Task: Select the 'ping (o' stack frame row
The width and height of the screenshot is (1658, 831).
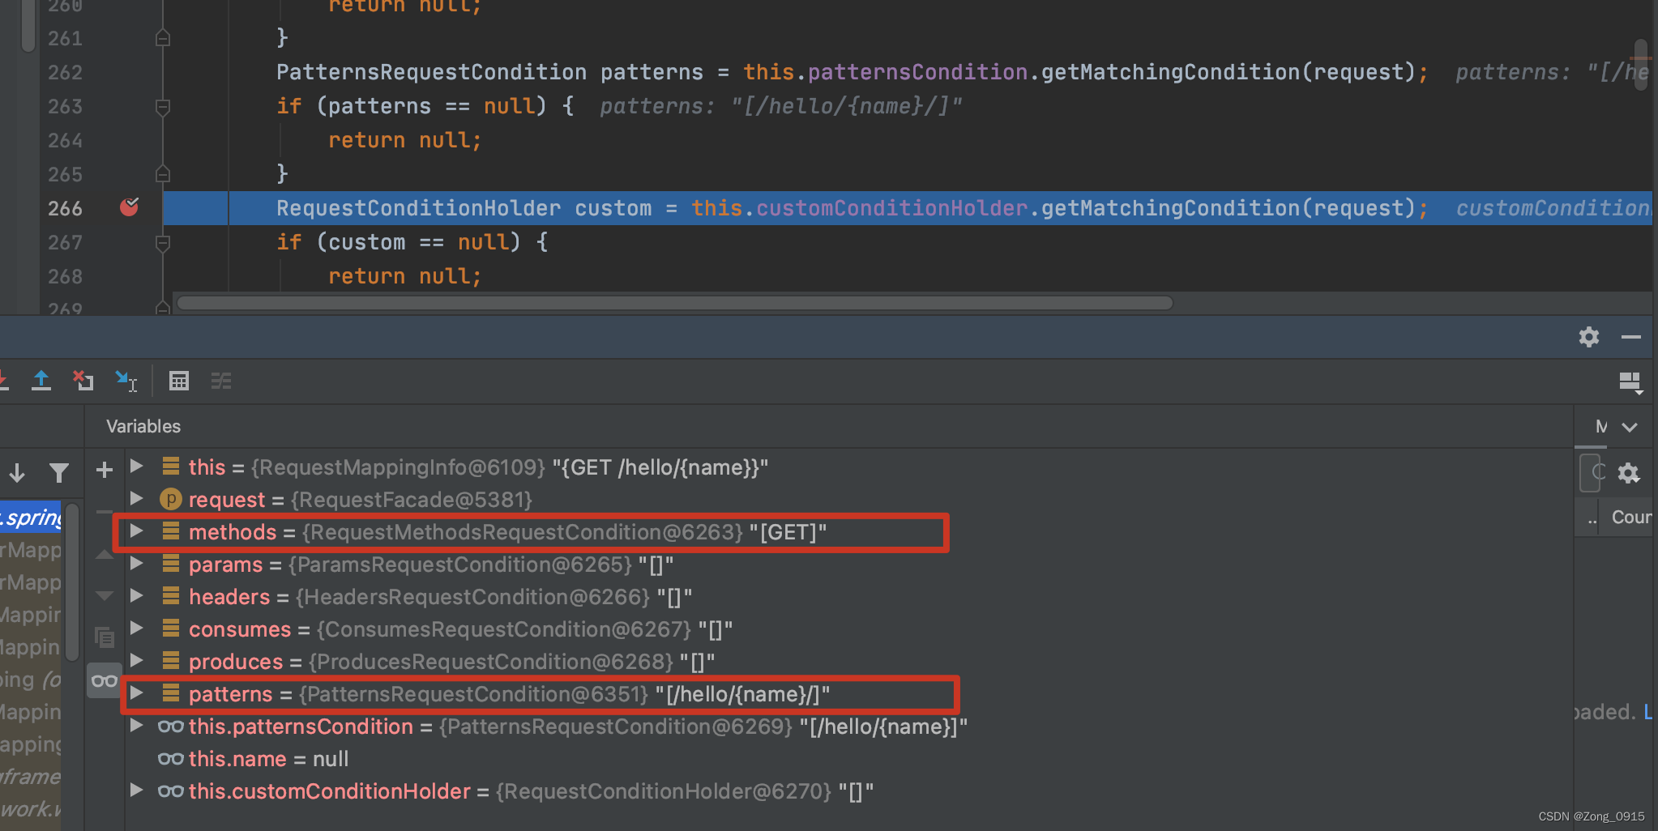Action: pos(31,680)
